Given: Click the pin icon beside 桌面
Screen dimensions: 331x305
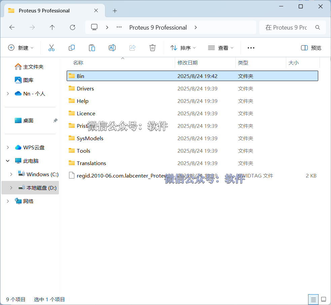Looking at the screenshot, I should pos(55,121).
